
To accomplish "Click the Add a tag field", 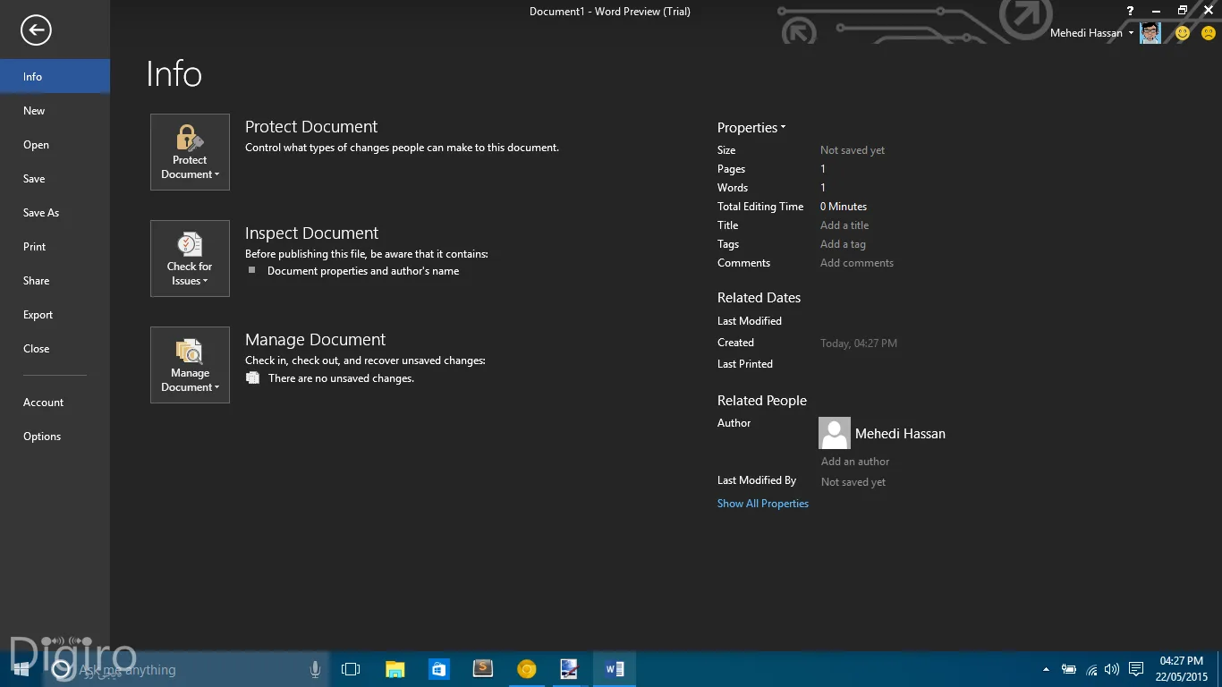I will point(843,244).
